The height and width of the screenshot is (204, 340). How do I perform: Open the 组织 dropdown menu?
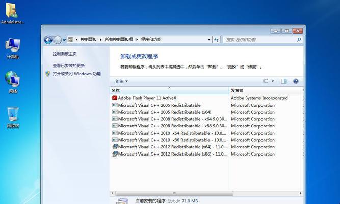pyautogui.click(x=121, y=81)
